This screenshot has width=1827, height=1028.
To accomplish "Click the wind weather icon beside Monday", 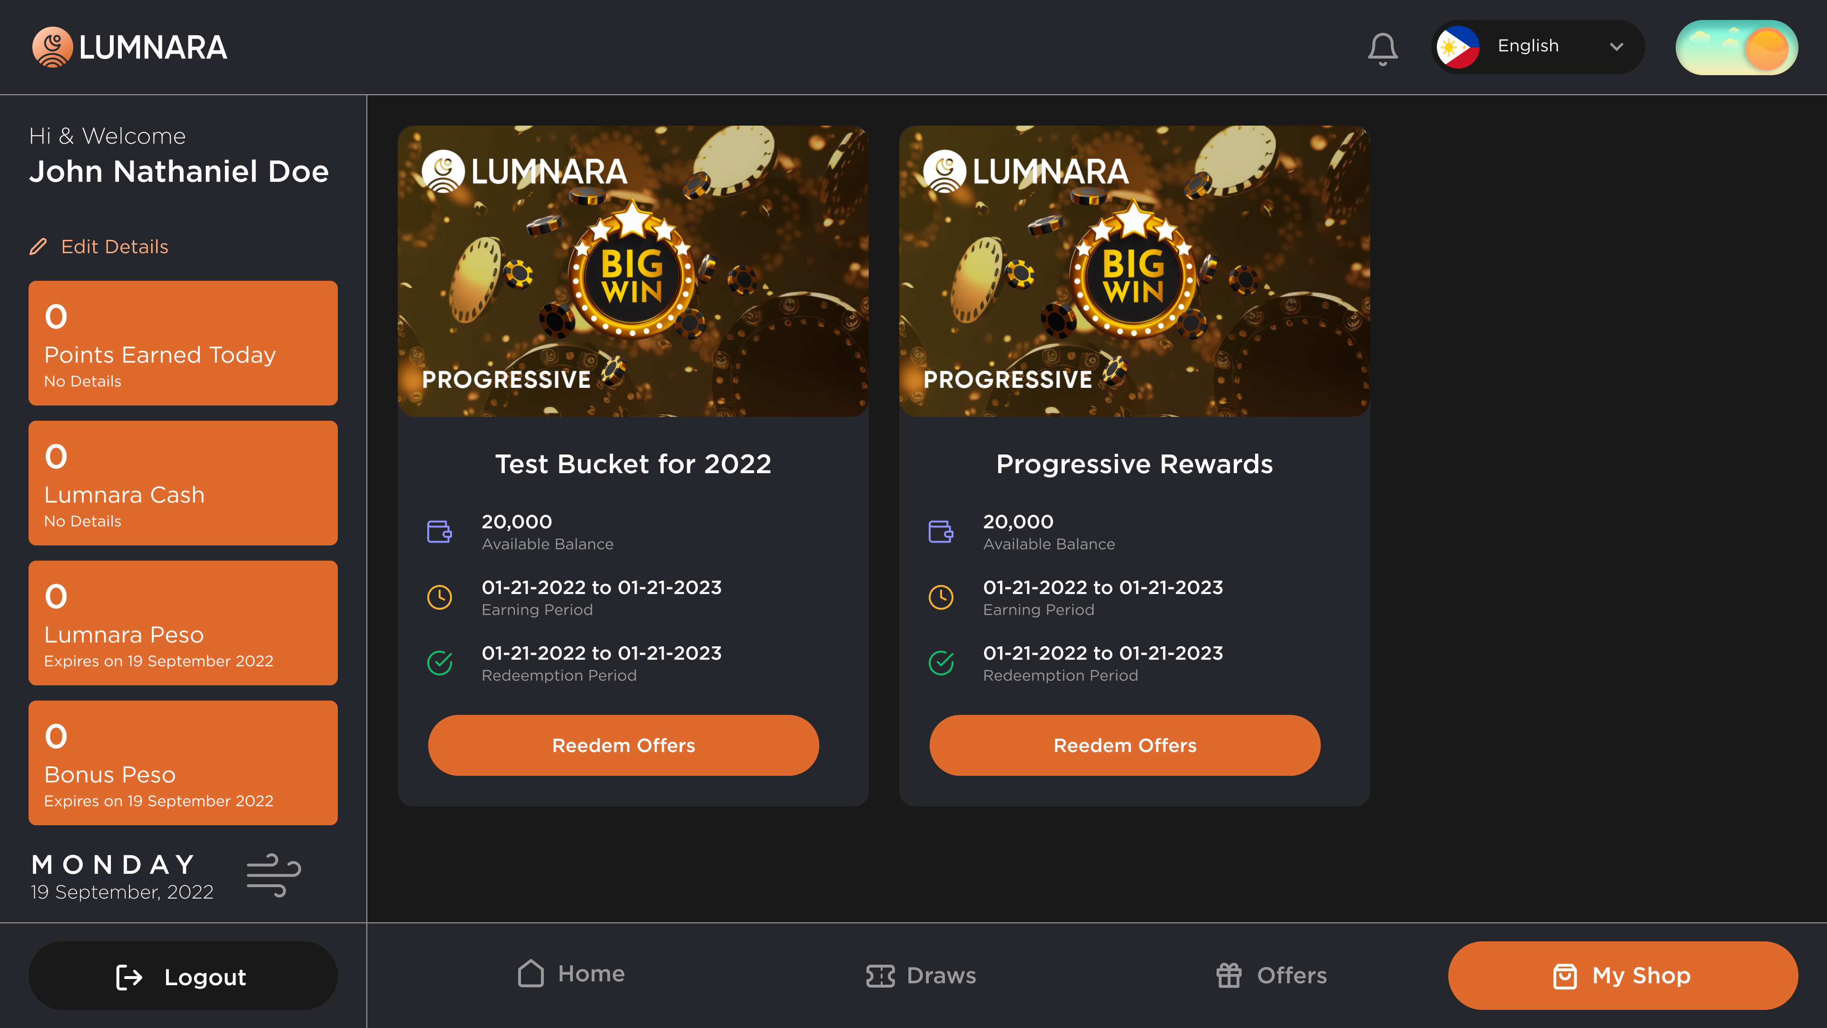I will tap(274, 876).
